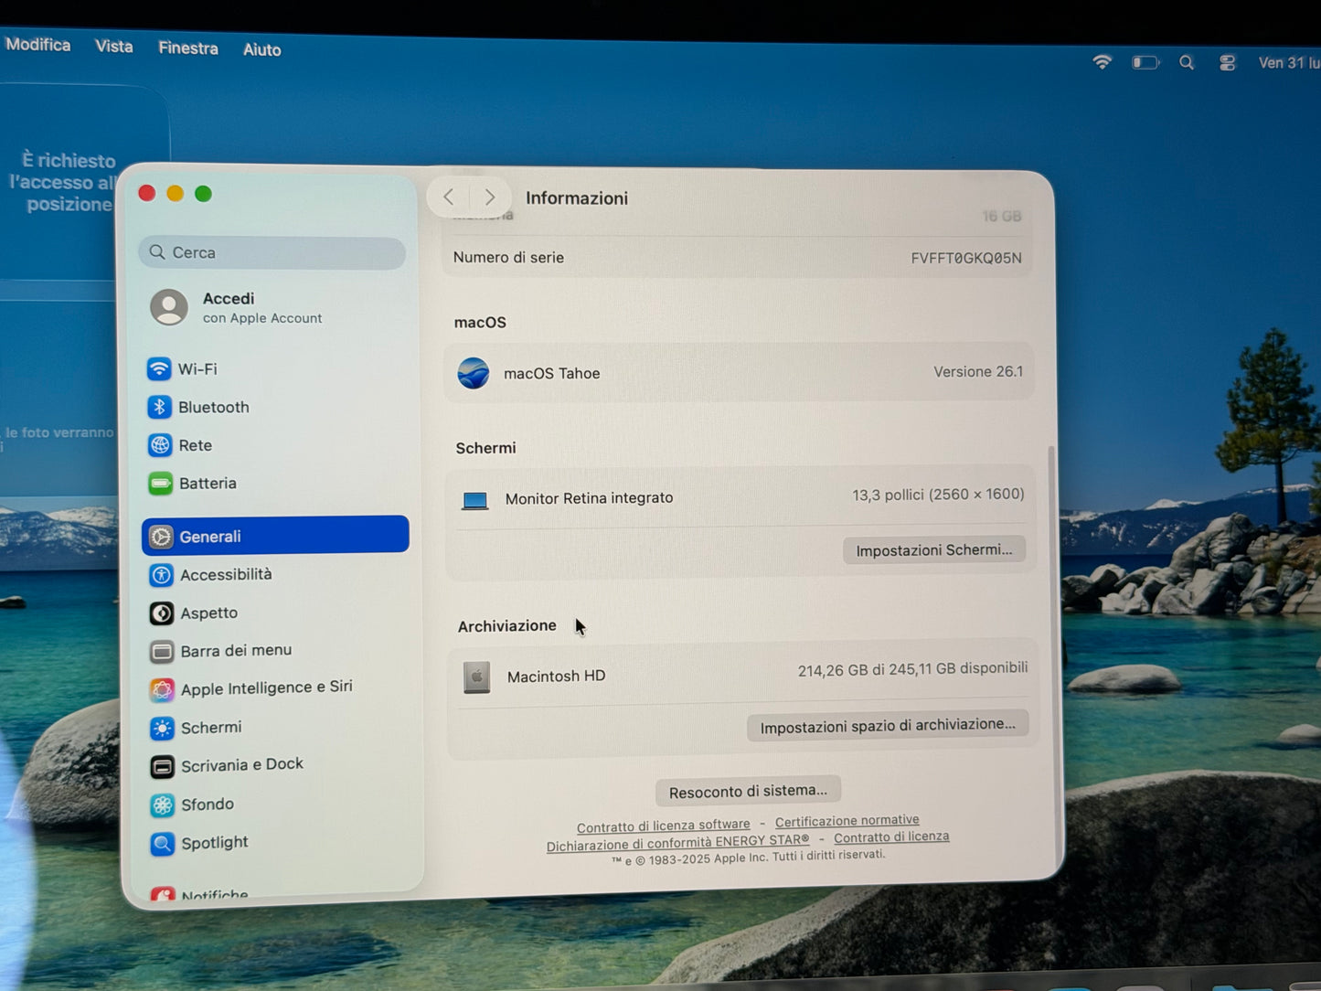Screen dimensions: 1321x991
Task: Select the Rete globe icon
Action: pyautogui.click(x=160, y=445)
